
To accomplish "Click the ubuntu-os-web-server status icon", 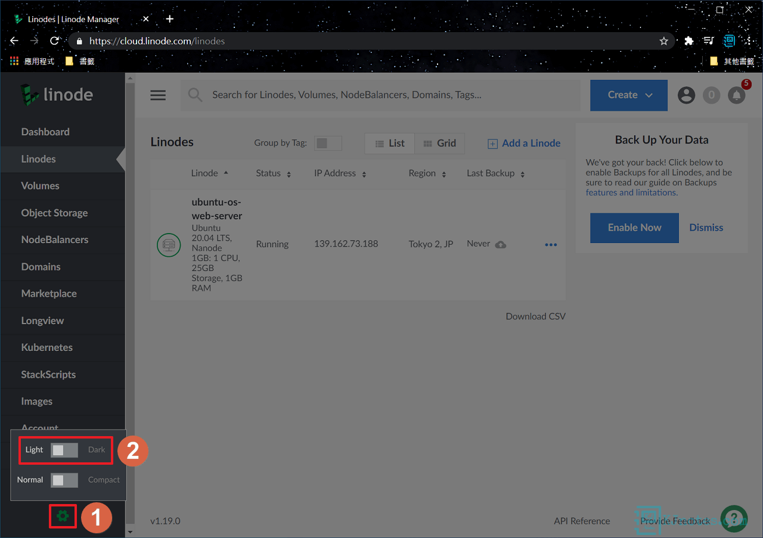I will pos(169,244).
